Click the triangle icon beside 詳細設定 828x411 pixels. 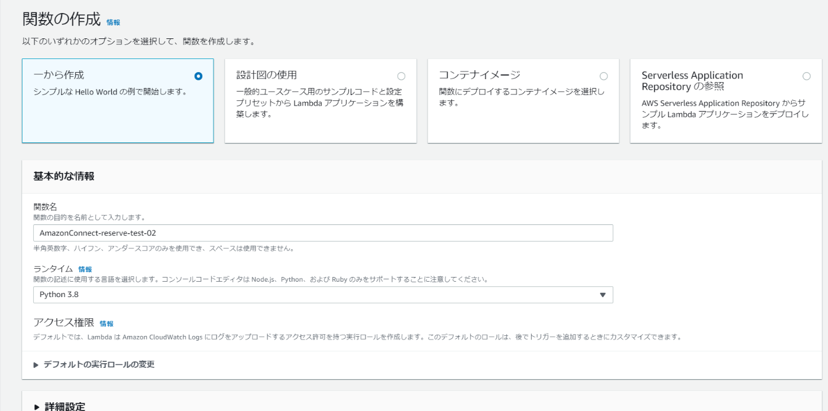[37, 407]
